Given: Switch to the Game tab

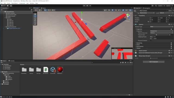Looking at the screenshot, I should pos(43,8).
